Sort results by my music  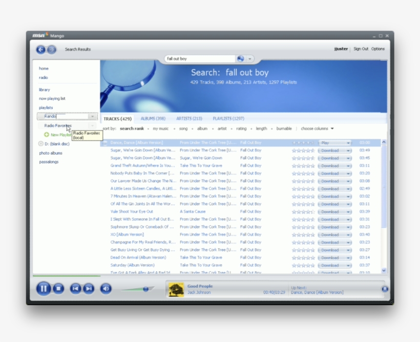[161, 129]
